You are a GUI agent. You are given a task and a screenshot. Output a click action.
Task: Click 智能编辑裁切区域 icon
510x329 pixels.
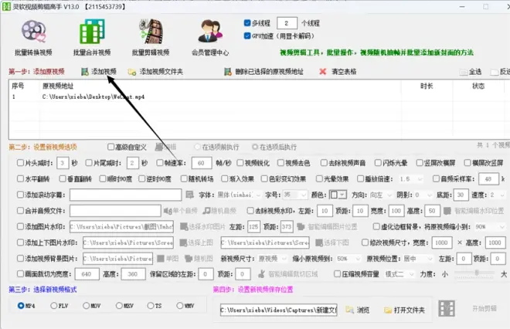[261, 274]
